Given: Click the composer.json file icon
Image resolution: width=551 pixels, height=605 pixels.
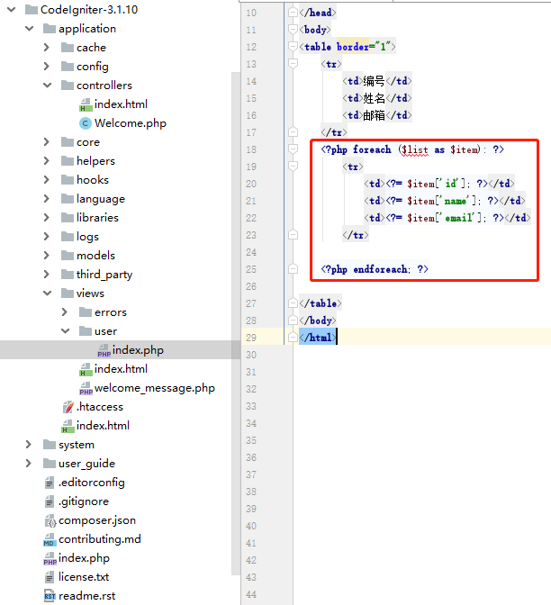Looking at the screenshot, I should point(50,520).
